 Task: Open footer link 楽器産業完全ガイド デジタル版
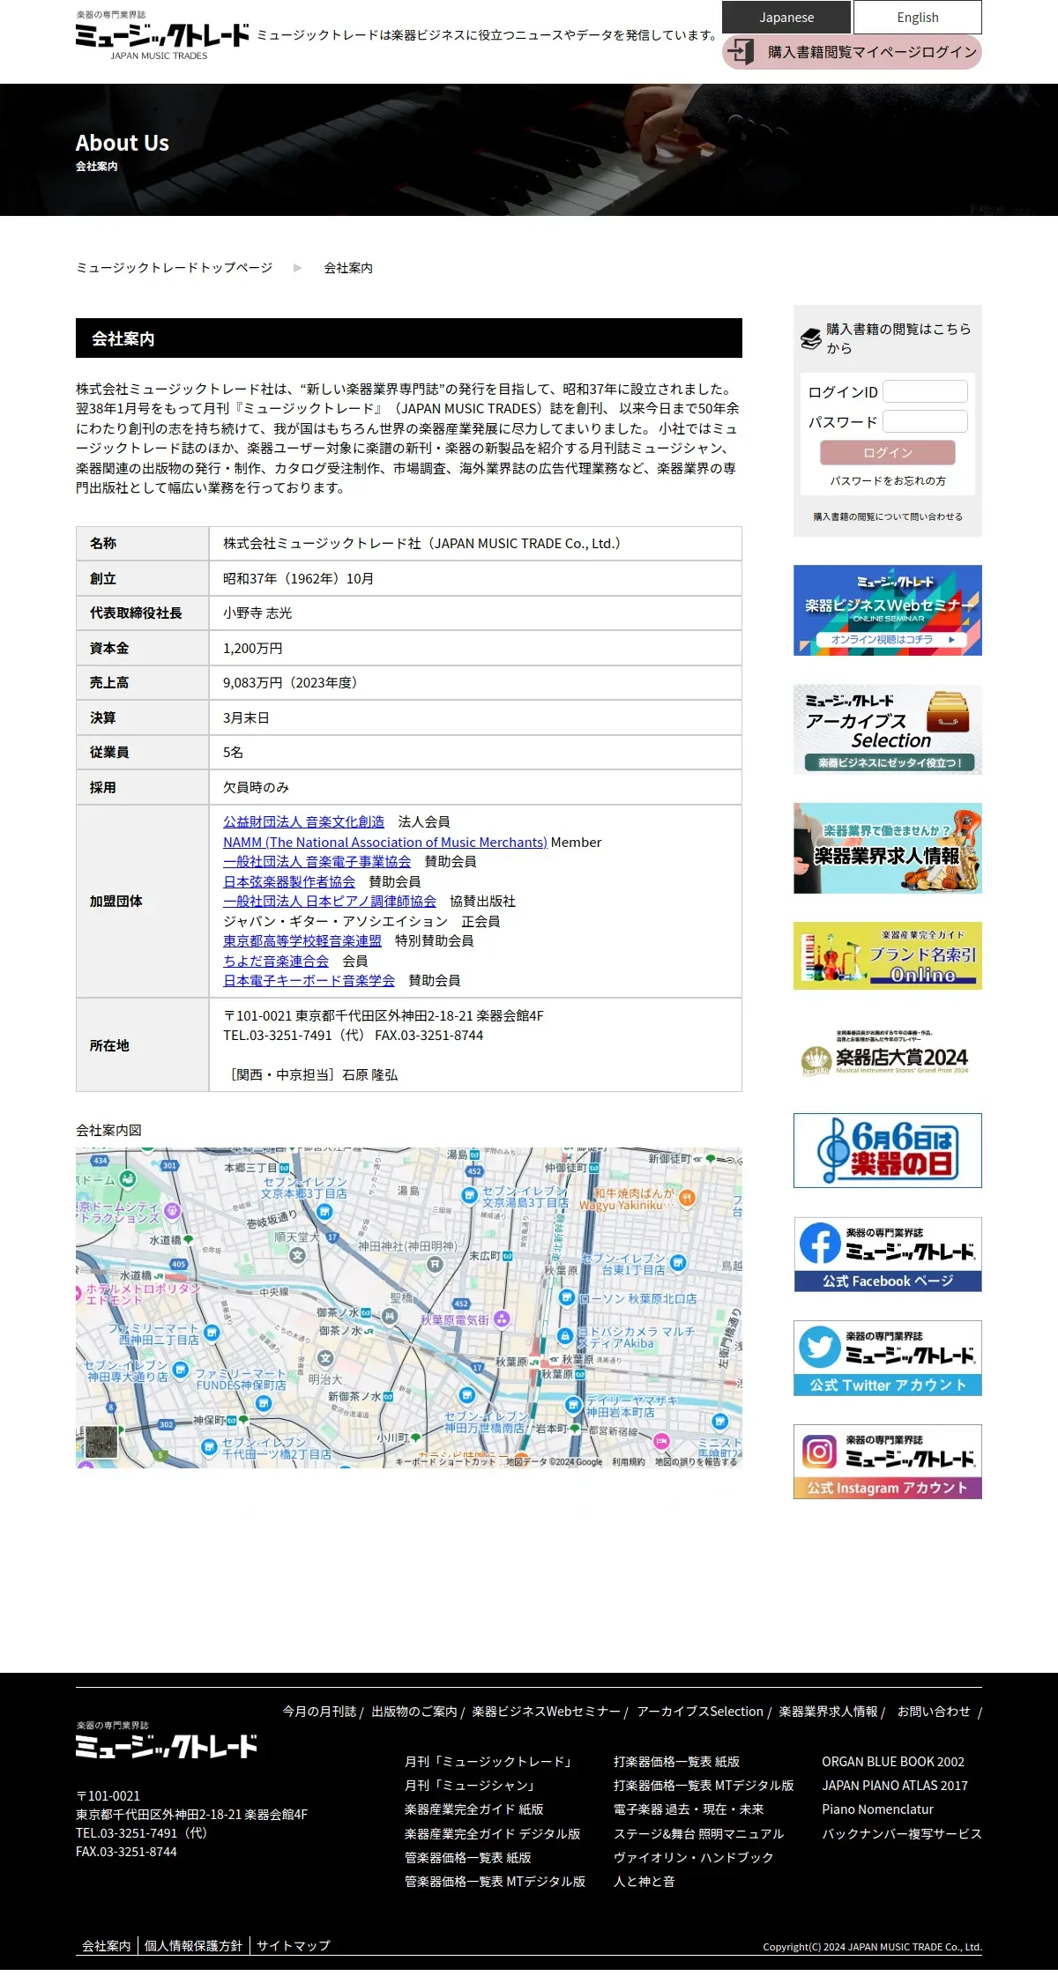coord(493,1833)
